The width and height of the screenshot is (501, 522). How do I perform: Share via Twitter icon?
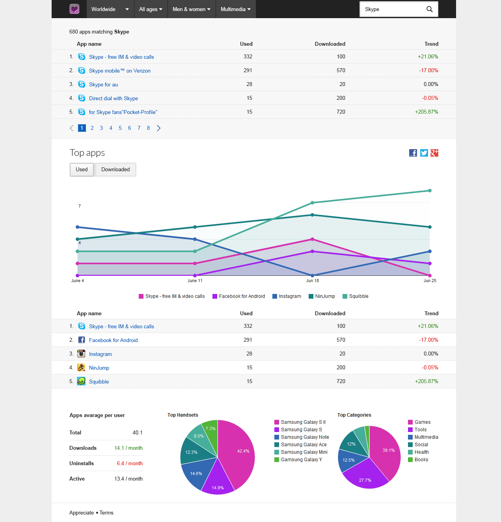pos(424,153)
